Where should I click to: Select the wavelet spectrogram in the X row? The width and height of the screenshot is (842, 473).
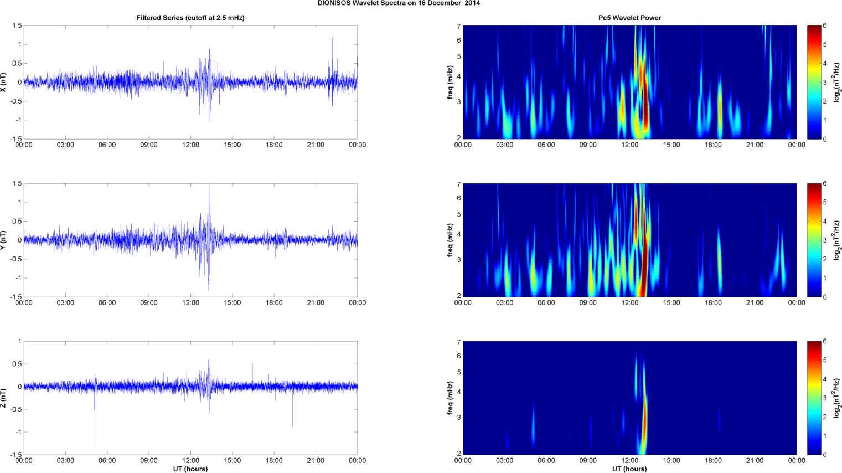point(629,82)
